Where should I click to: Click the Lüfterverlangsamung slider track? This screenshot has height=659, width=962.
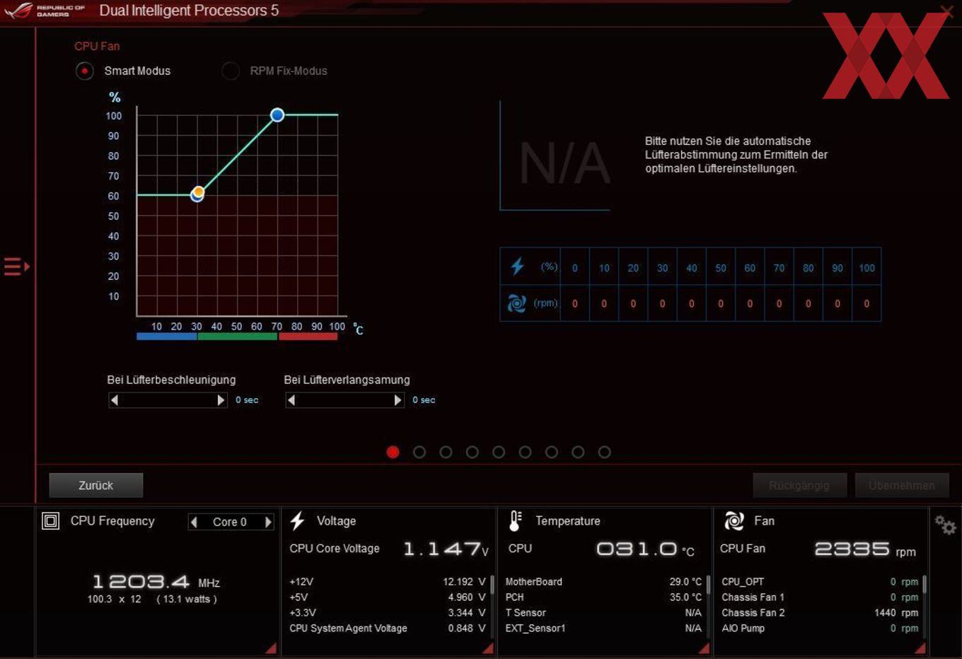coord(344,400)
